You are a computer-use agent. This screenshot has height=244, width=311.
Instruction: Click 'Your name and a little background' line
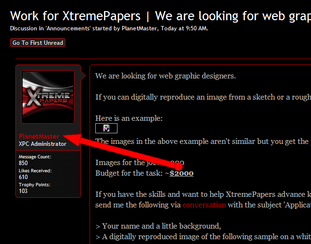pos(161,226)
